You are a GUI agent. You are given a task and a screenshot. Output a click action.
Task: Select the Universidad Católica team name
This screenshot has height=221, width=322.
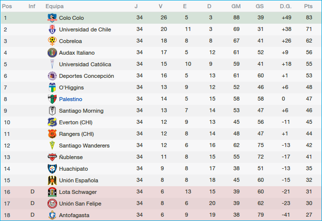pos(85,64)
